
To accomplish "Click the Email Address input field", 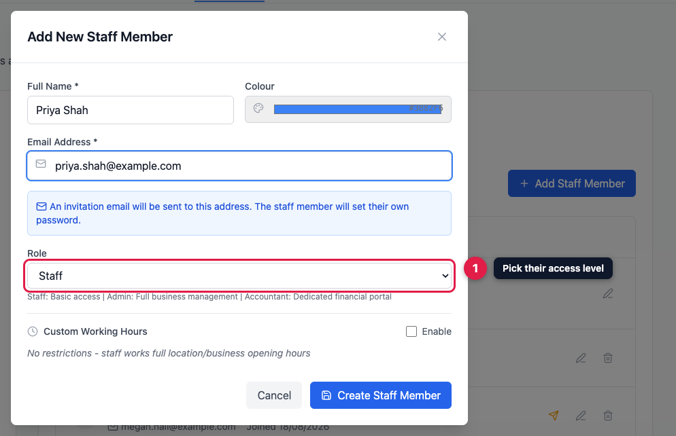I will [239, 166].
